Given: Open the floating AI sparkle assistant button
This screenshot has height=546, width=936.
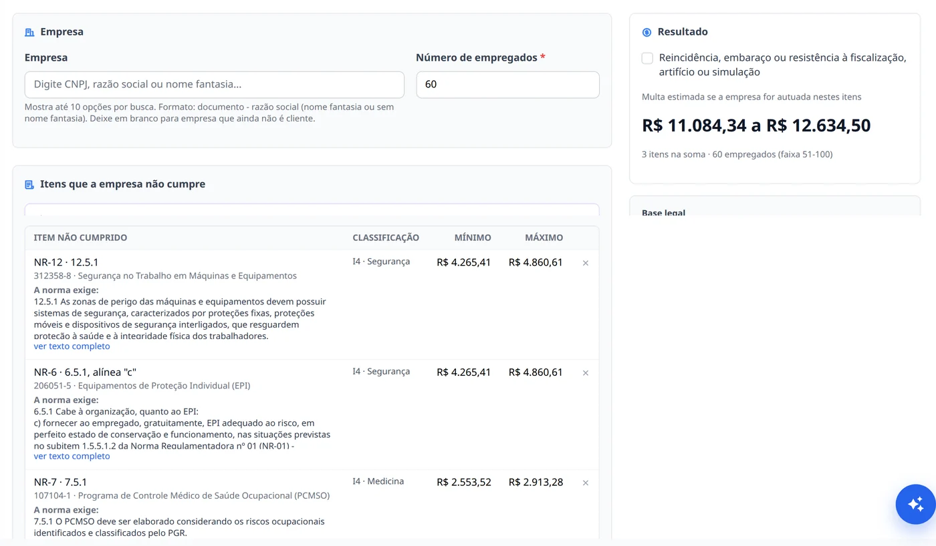Looking at the screenshot, I should click(x=915, y=504).
